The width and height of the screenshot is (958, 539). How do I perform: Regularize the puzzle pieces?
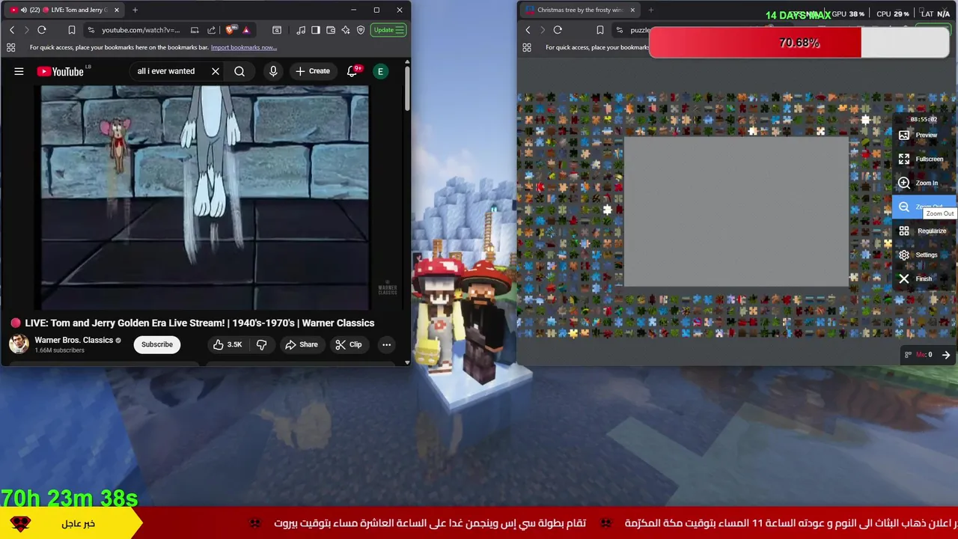pos(925,231)
